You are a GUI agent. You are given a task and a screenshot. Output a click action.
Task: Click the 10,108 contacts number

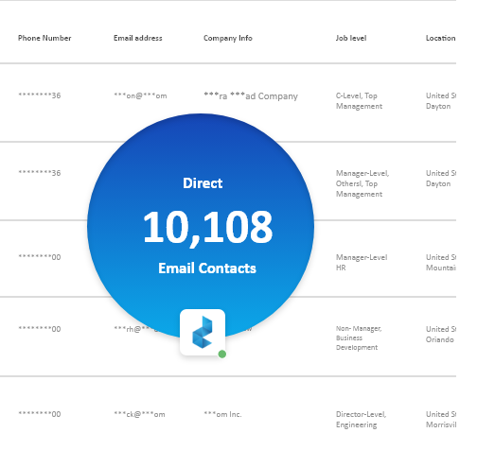pos(207,228)
